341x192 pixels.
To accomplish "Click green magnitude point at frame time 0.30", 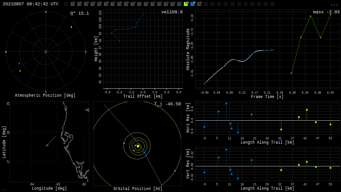I will point(291,73).
